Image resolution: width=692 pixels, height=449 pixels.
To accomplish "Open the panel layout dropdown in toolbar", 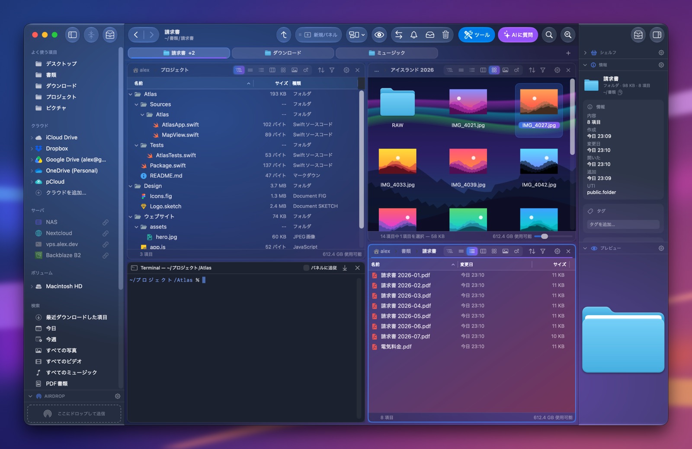I will (x=357, y=35).
